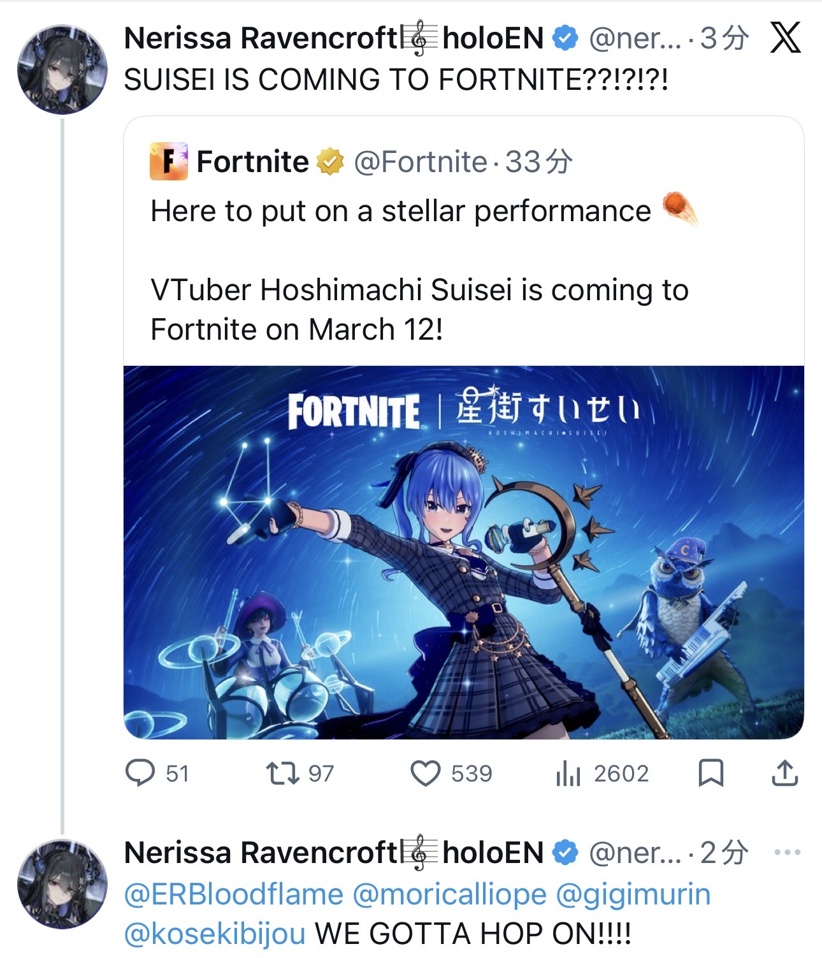
Task: Click the Fortnite account avatar icon
Action: [169, 161]
